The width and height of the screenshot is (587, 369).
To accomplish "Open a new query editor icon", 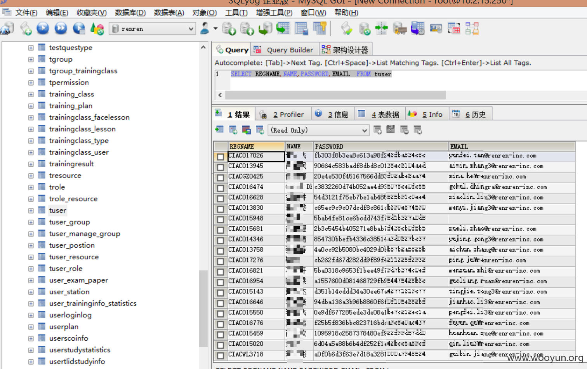I will click(x=26, y=29).
